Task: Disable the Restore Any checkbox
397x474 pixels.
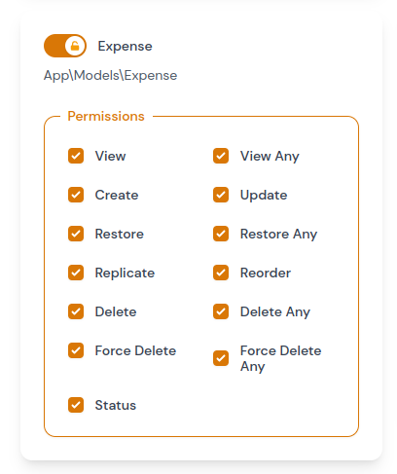Action: pos(221,234)
